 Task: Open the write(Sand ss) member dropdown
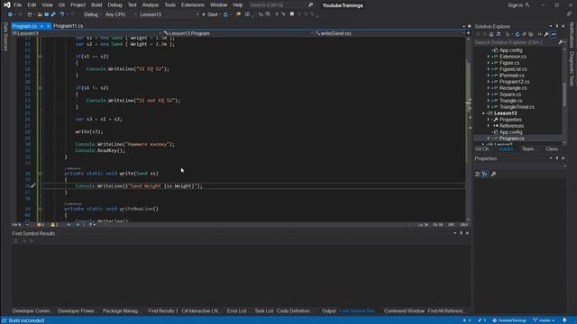click(389, 33)
